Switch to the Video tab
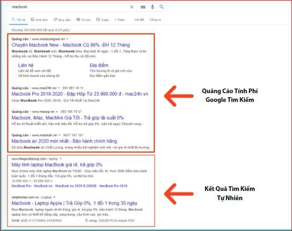Screen dimensions: 292x231 click(x=103, y=20)
